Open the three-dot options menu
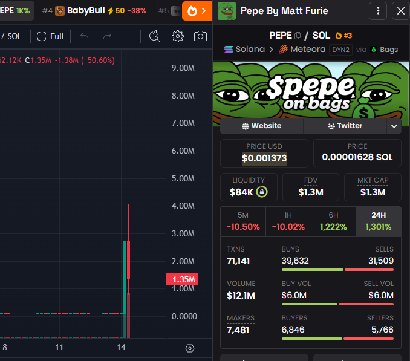The image size is (410, 361). click(378, 11)
